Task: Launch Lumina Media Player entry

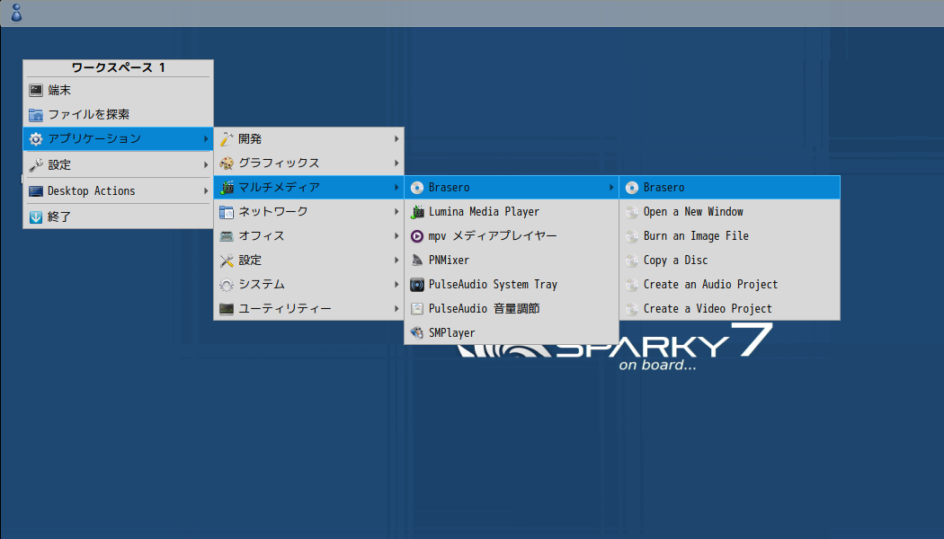Action: (512, 212)
